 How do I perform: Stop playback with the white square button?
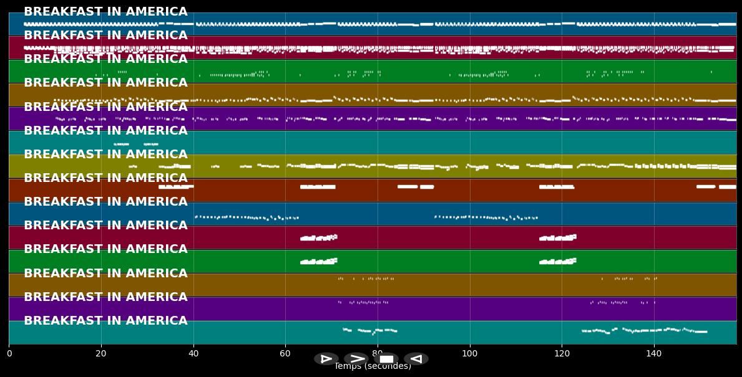pyautogui.click(x=386, y=358)
